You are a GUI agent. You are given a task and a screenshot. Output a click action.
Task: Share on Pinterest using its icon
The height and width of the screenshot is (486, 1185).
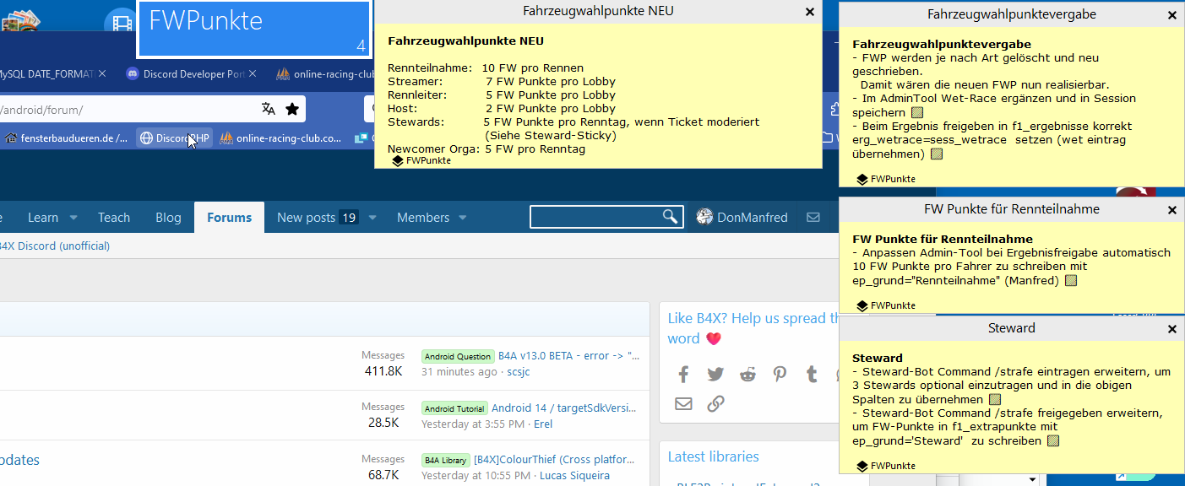[x=779, y=375]
